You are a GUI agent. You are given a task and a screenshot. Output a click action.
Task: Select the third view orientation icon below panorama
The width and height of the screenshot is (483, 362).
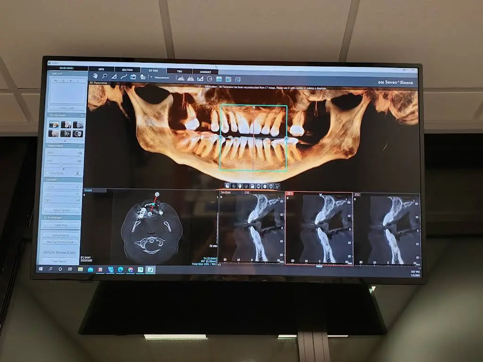pos(240,186)
